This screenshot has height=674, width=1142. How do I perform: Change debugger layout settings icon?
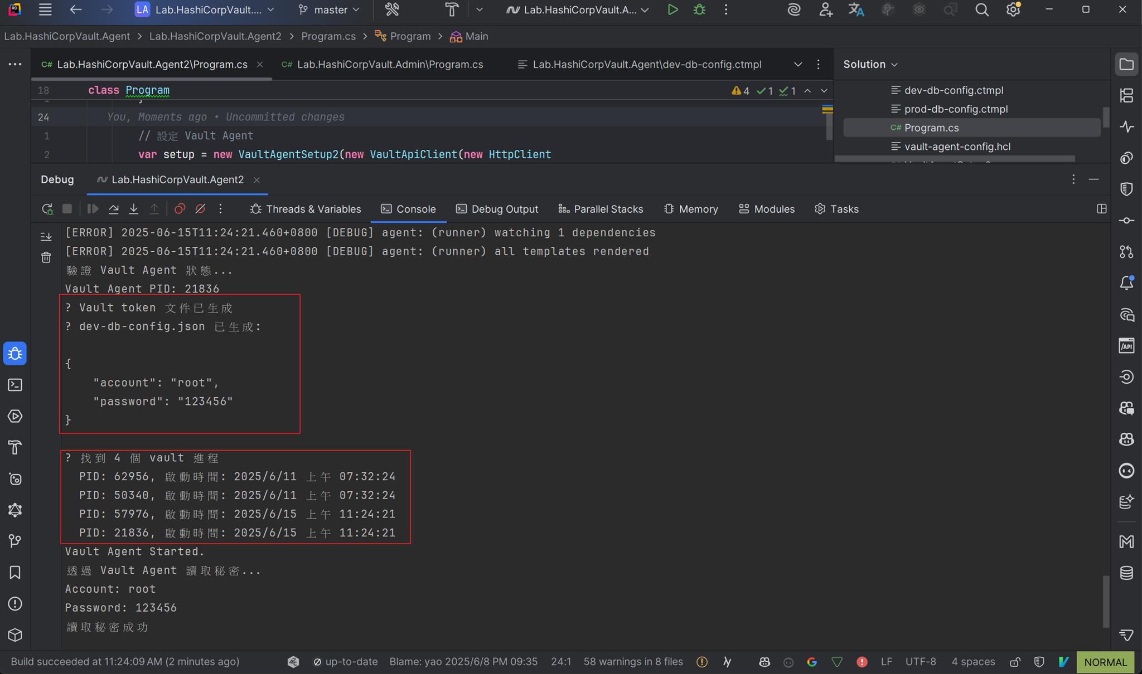(1101, 209)
